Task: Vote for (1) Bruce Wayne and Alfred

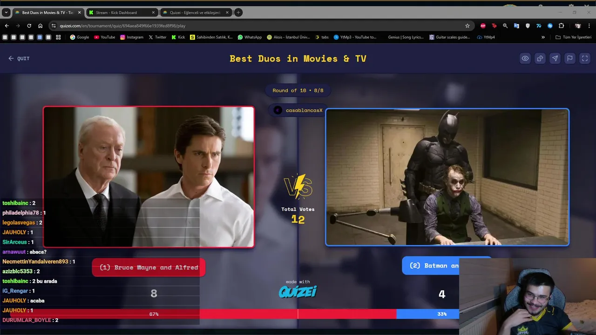Action: pyautogui.click(x=149, y=268)
